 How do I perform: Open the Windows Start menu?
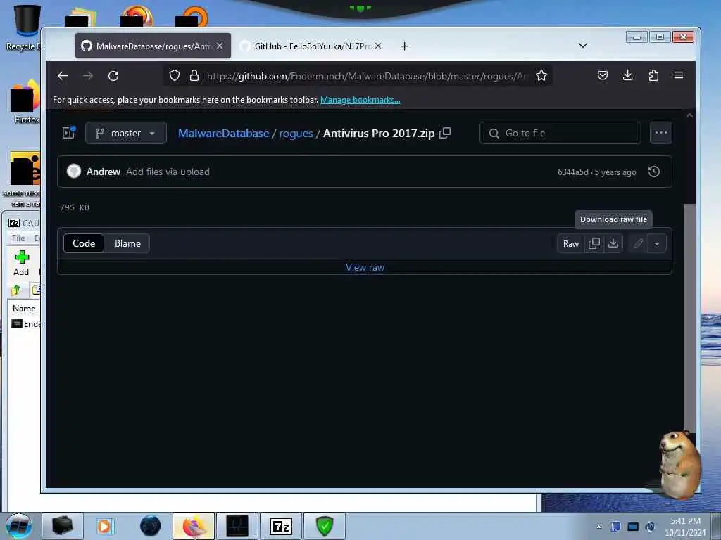(x=19, y=526)
